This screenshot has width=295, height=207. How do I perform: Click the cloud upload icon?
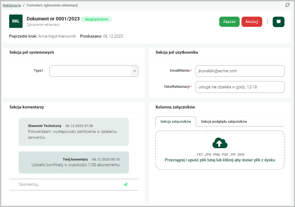tap(220, 143)
